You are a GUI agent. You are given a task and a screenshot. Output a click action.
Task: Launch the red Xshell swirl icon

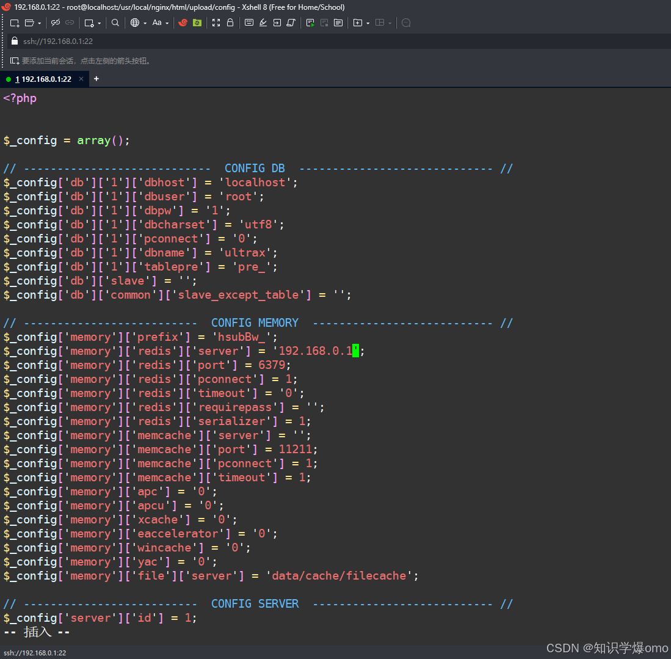(x=183, y=23)
